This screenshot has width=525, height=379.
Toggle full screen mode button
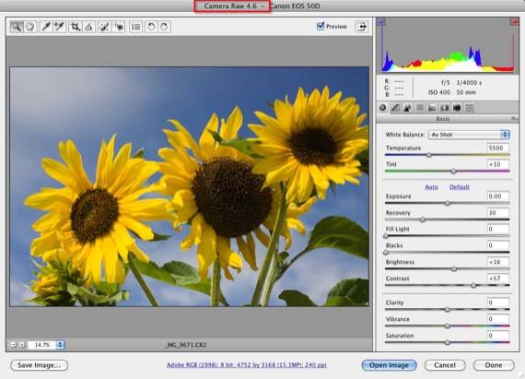click(x=362, y=27)
